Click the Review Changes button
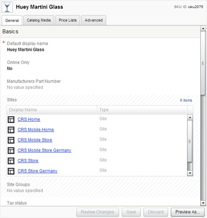 (98, 212)
